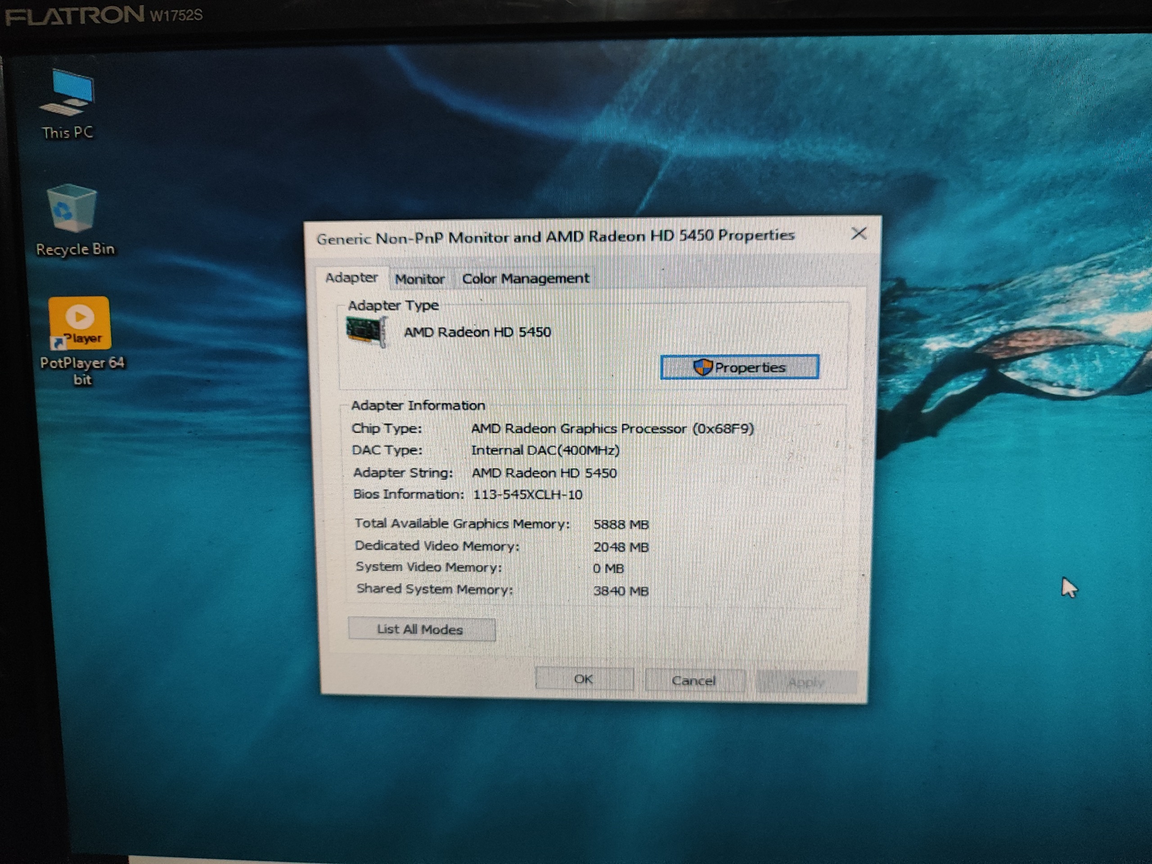Click the 0 MB system video memory value

coord(608,569)
